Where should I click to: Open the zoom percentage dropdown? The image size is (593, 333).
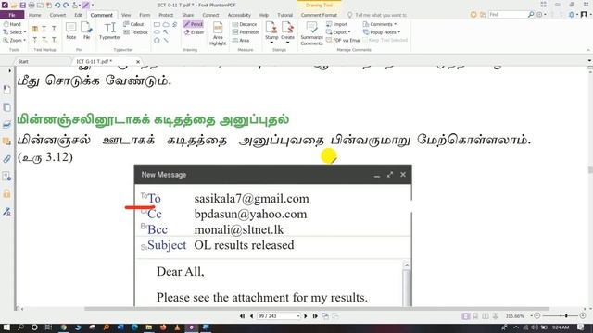[x=531, y=316]
